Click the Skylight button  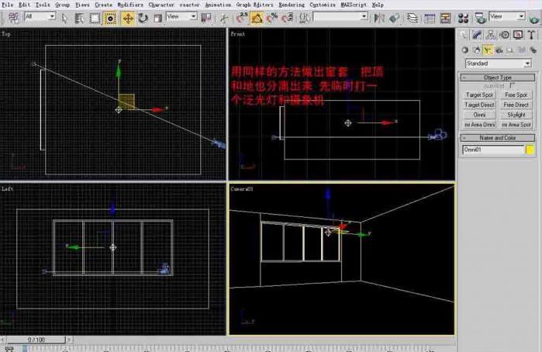click(x=516, y=115)
